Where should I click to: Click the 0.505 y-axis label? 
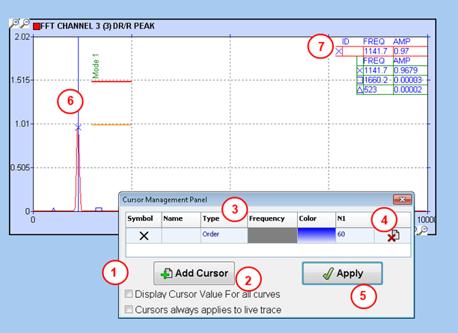point(20,168)
